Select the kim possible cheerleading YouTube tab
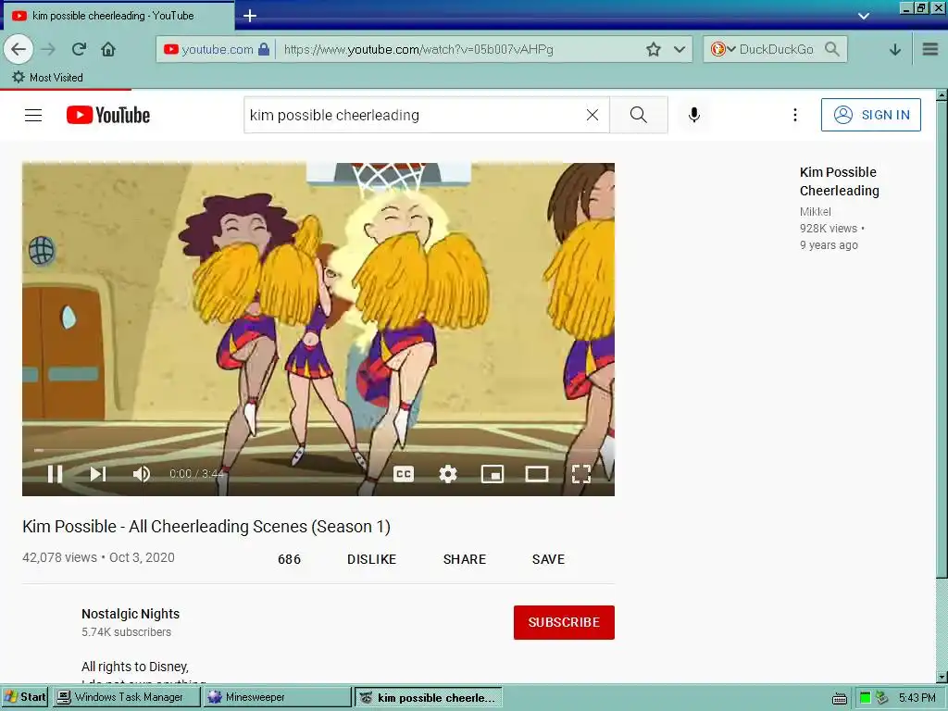Image resolution: width=948 pixels, height=711 pixels. [118, 16]
